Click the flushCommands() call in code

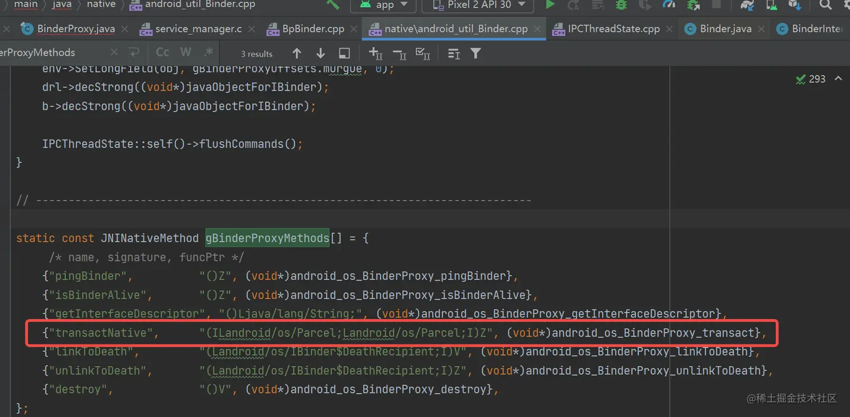[x=247, y=144]
